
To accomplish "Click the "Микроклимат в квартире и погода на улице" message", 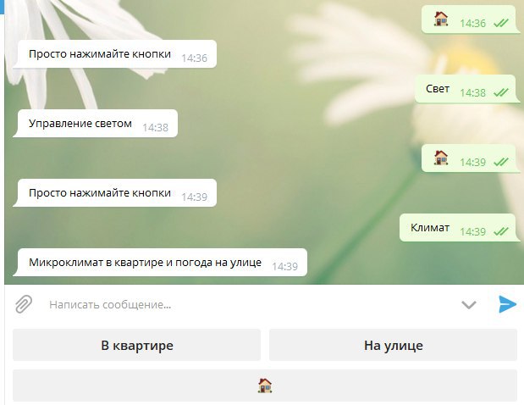I will pyautogui.click(x=160, y=263).
